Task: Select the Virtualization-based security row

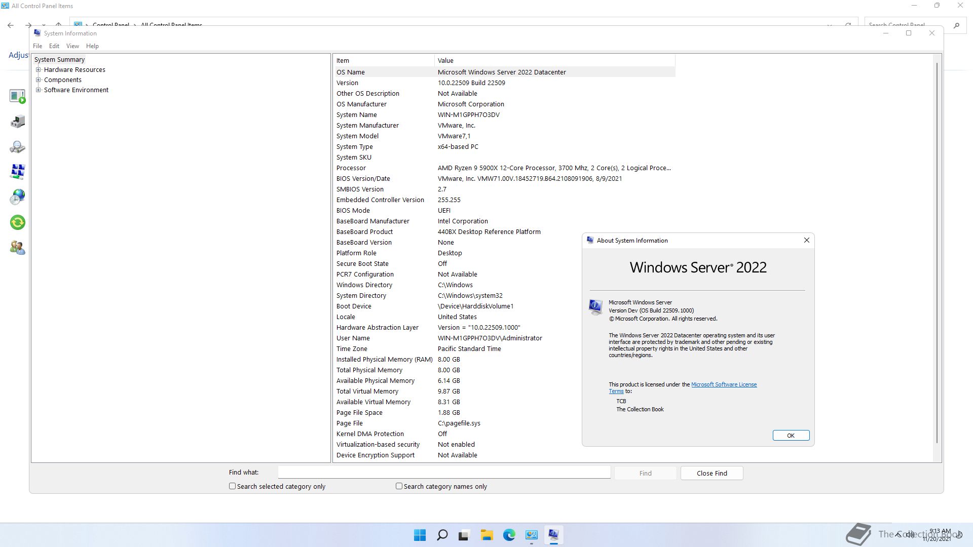Action: pyautogui.click(x=505, y=444)
